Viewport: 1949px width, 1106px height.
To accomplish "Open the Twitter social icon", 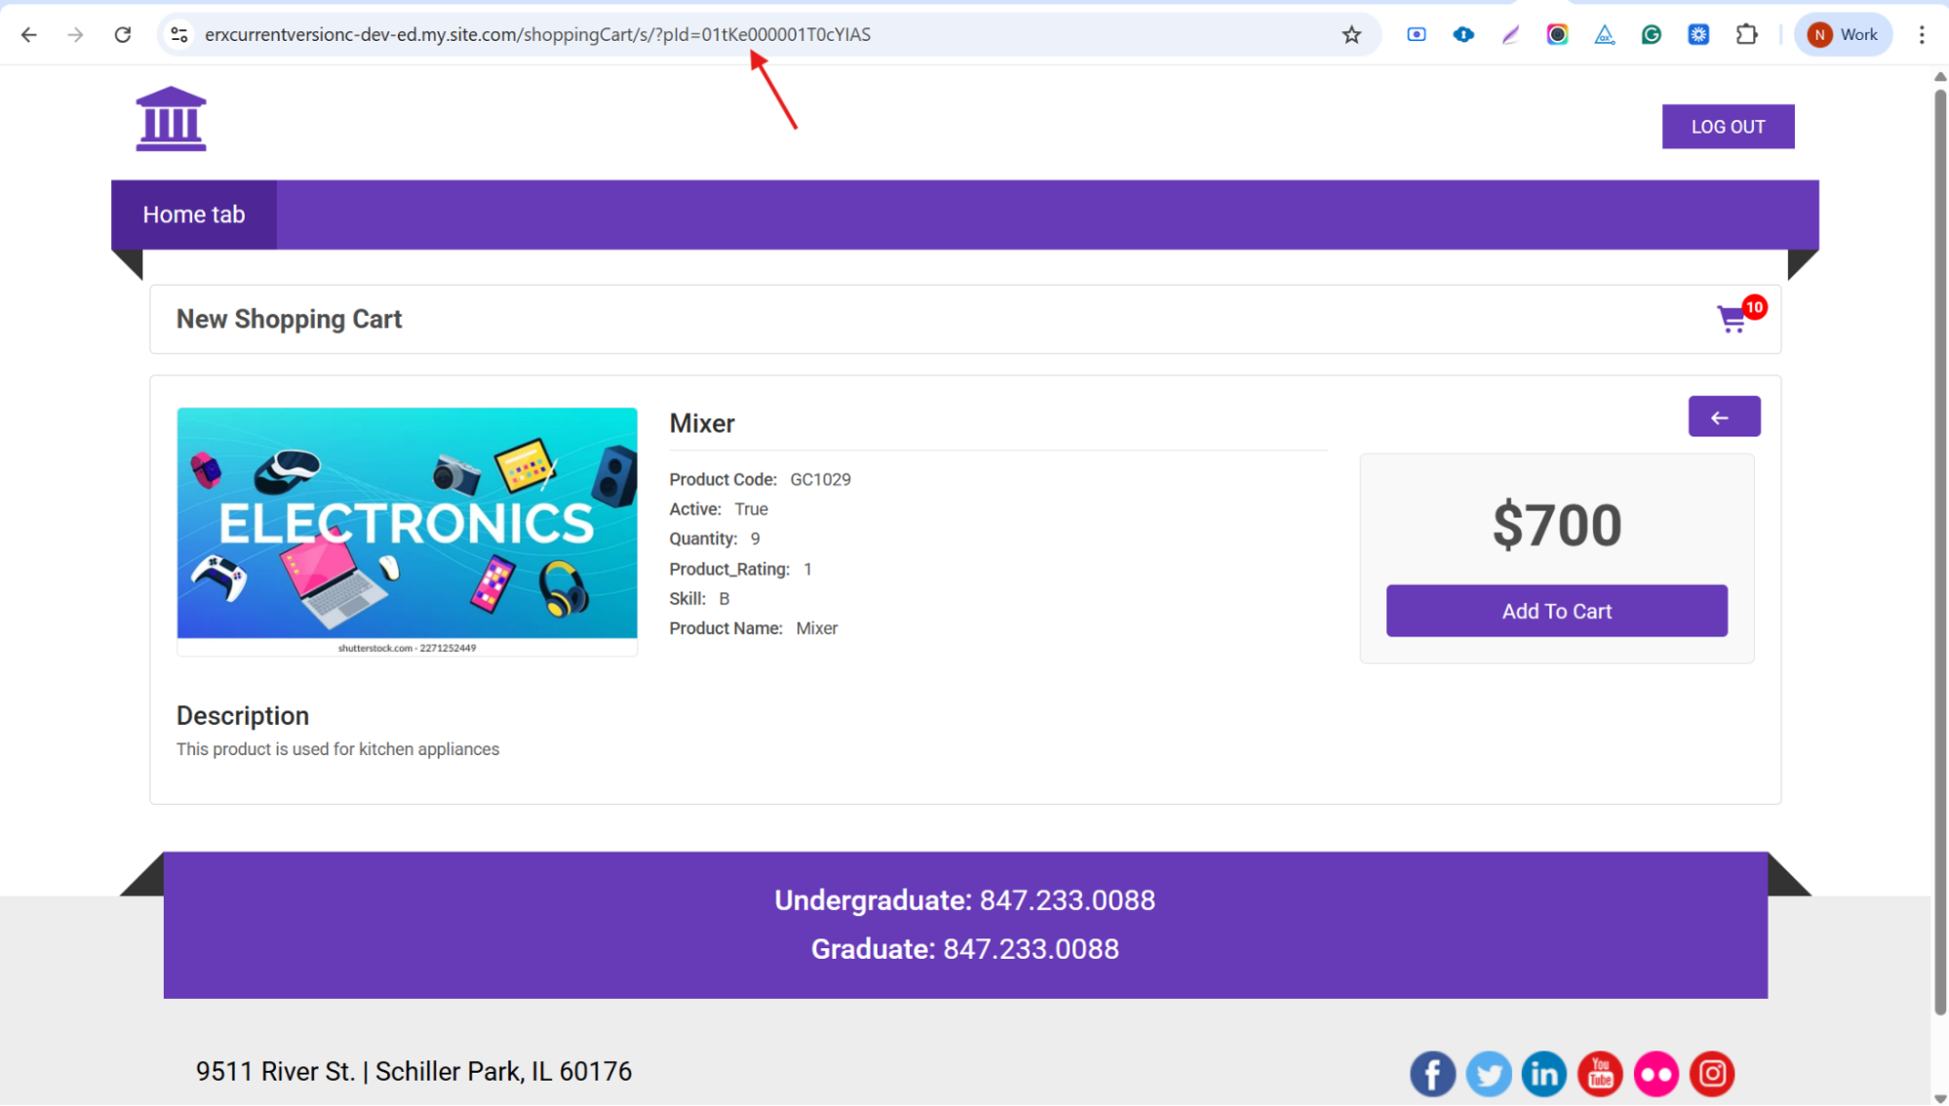I will 1488,1074.
